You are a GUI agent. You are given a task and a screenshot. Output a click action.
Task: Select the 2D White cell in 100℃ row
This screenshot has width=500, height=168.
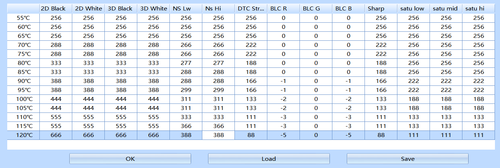point(89,99)
